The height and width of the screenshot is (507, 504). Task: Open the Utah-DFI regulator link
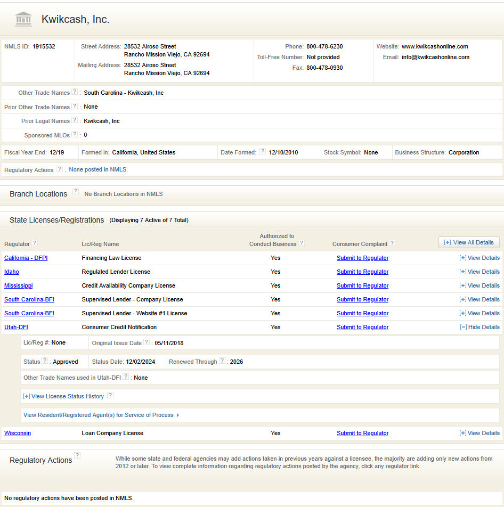point(16,327)
